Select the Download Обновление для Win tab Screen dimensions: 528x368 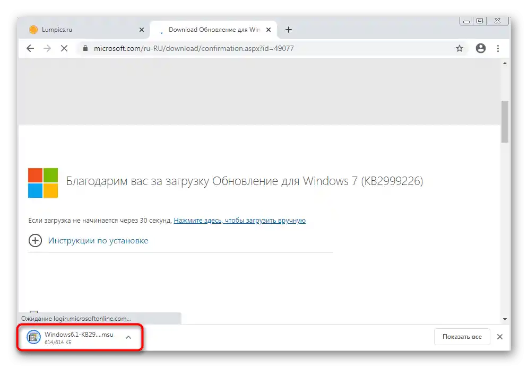click(x=213, y=30)
